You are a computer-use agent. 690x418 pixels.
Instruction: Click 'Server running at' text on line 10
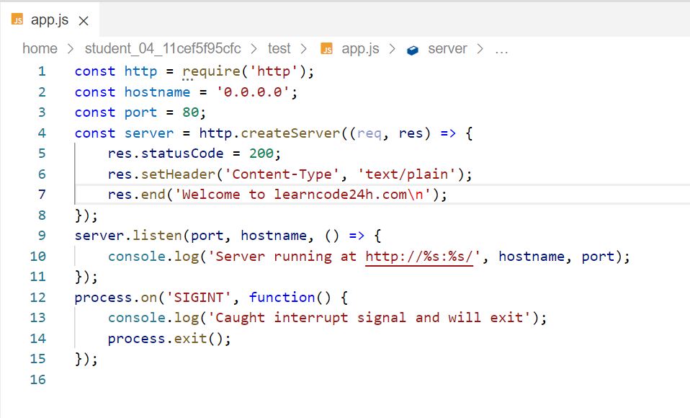point(286,257)
